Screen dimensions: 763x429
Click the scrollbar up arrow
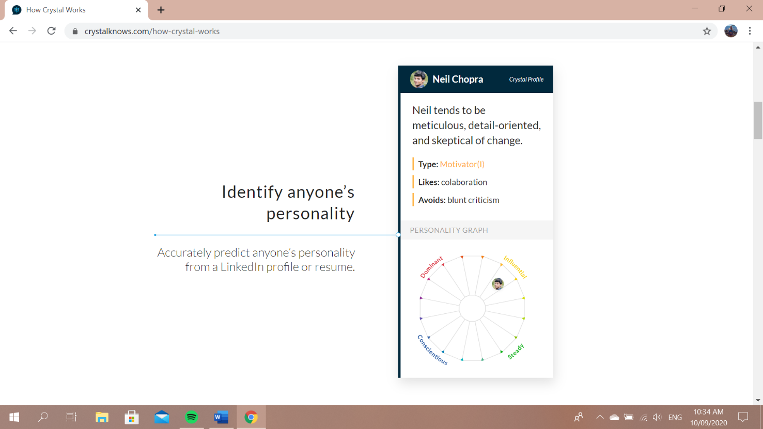point(758,47)
